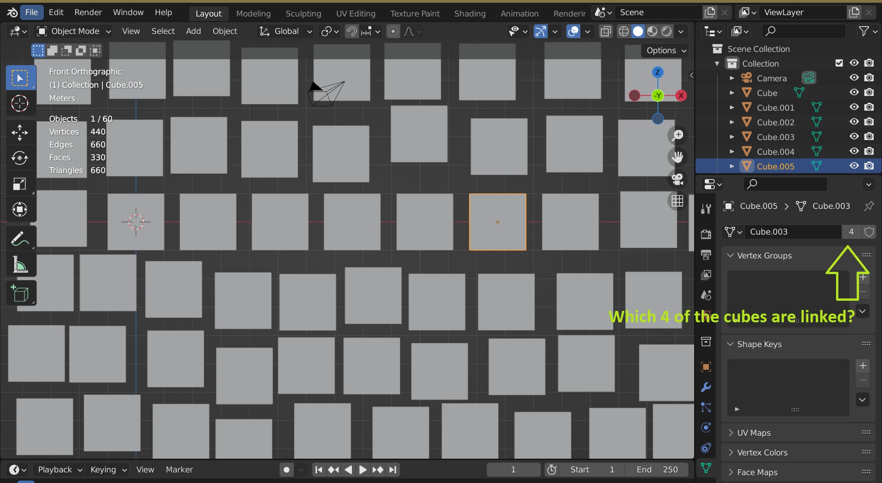This screenshot has height=483, width=882.
Task: Switch to the Sculpting workspace tab
Action: point(303,13)
